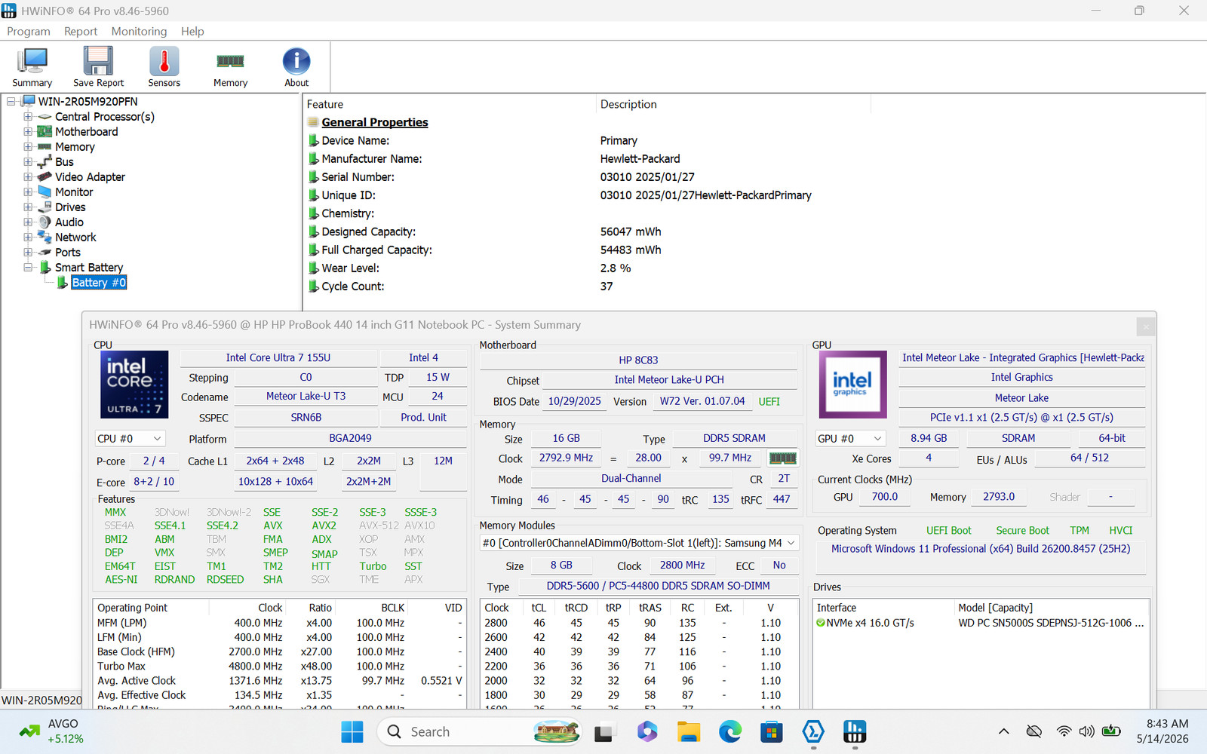Click the memory chip icon beside 99.7 MHz

pos(782,458)
